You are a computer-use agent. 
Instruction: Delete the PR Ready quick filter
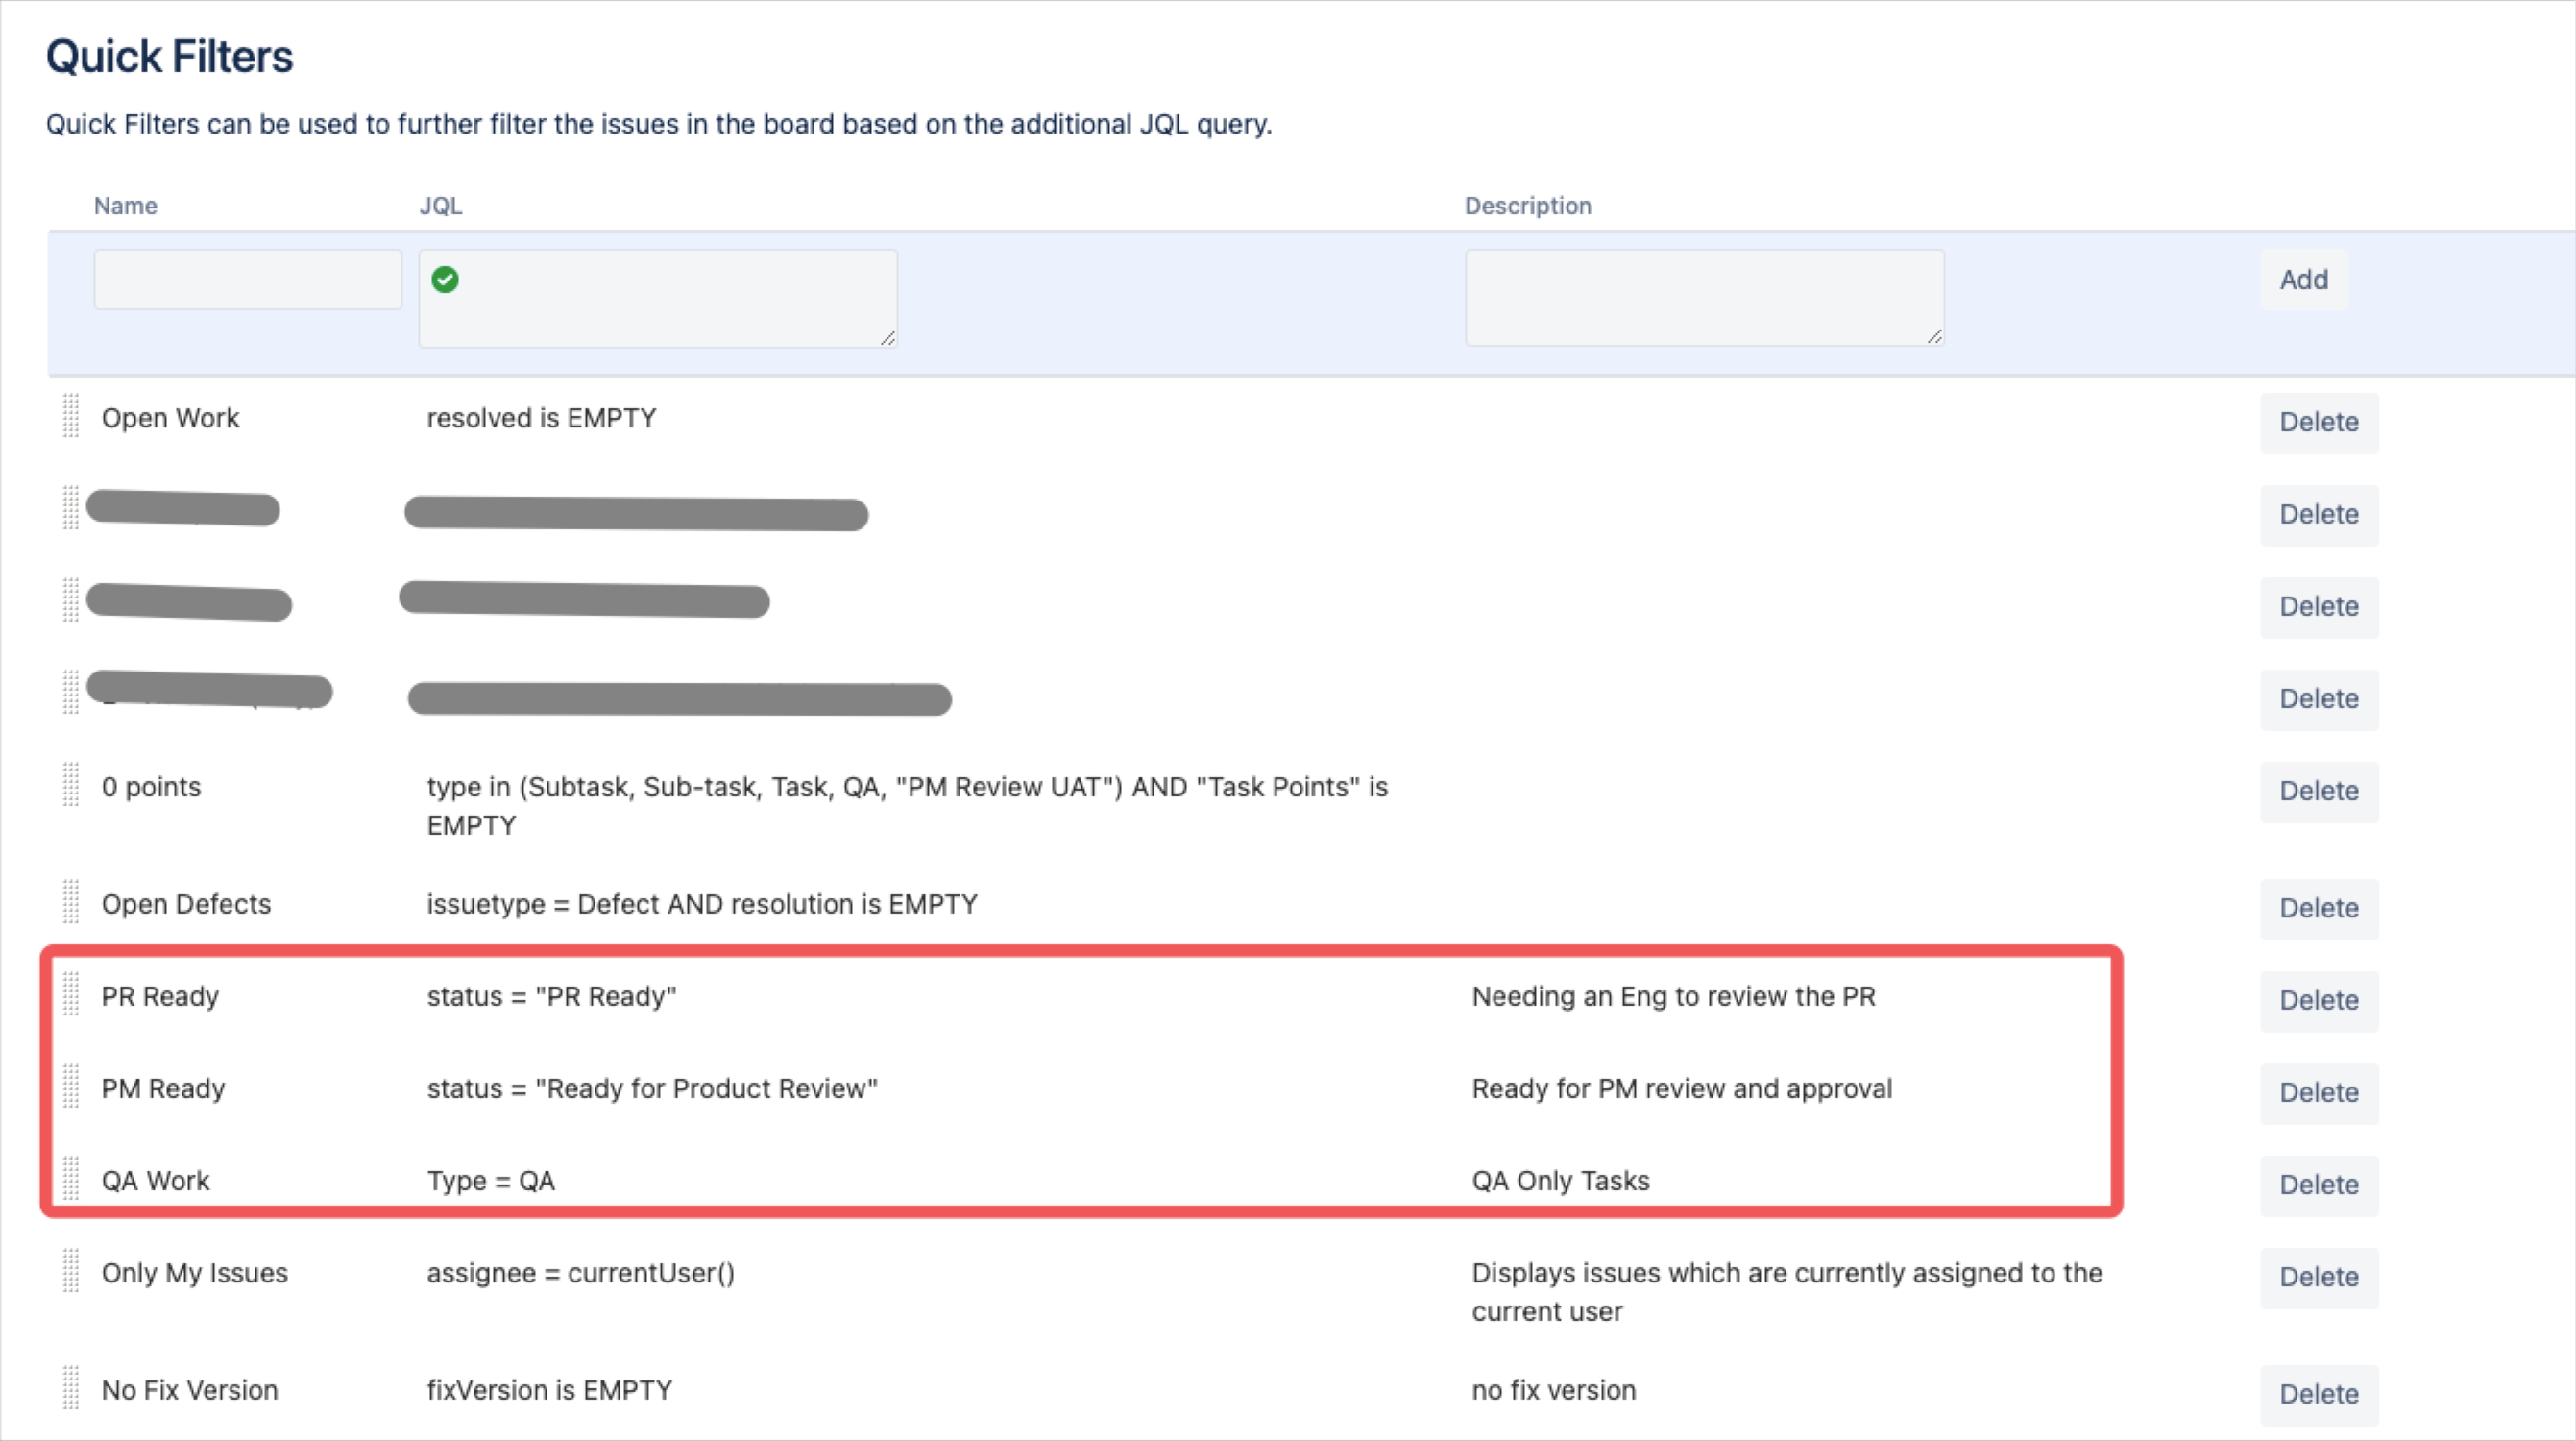pyautogui.click(x=2319, y=1000)
